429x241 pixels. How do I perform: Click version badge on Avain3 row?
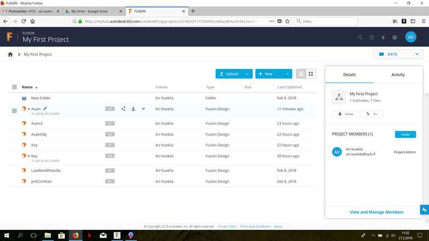[110, 123]
